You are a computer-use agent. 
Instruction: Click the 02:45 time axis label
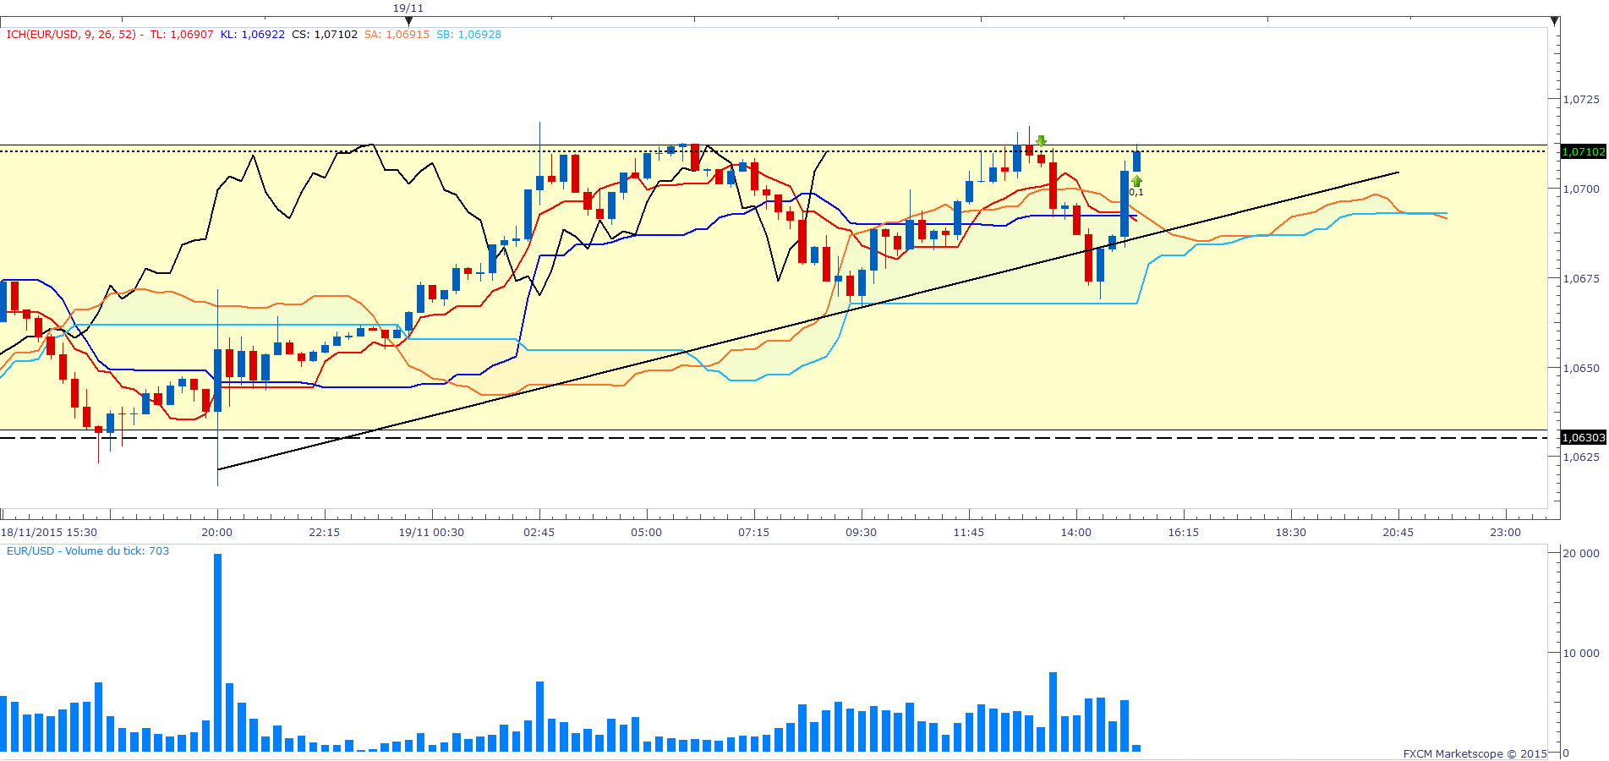(539, 533)
